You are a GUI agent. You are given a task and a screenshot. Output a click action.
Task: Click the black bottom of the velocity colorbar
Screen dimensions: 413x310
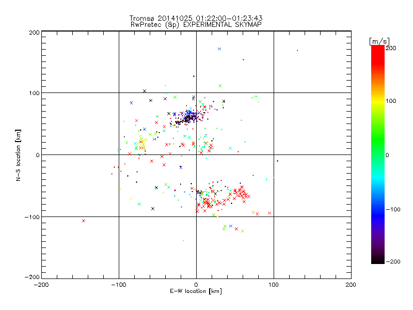pyautogui.click(x=378, y=260)
